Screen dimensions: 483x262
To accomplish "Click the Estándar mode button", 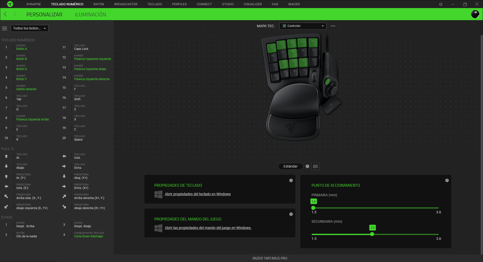I will pos(290,166).
